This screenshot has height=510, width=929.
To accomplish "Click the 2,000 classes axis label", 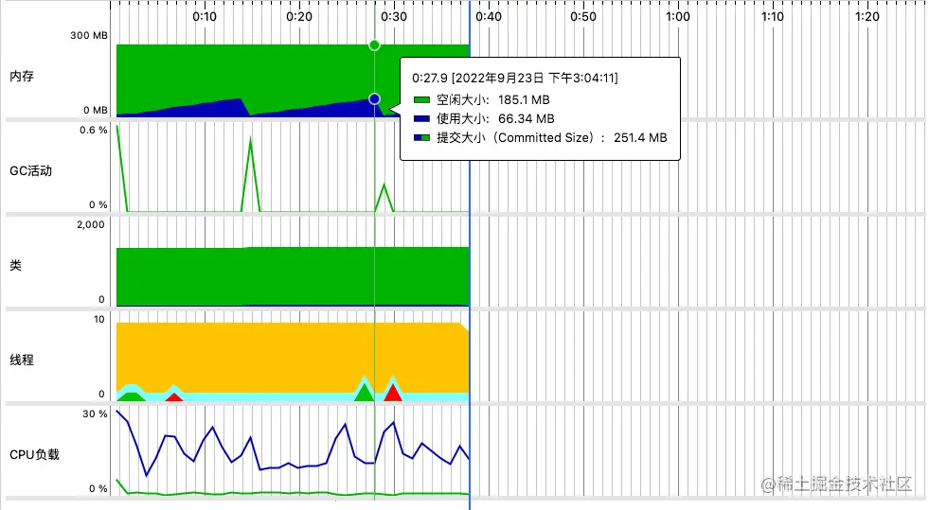I will [91, 225].
